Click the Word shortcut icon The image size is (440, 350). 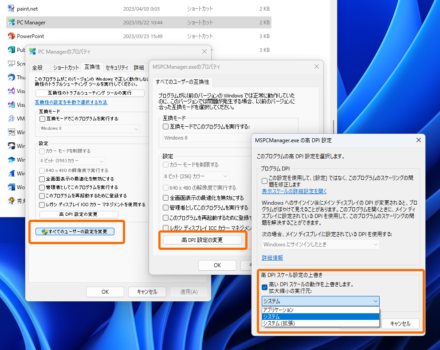[x=11, y=187]
